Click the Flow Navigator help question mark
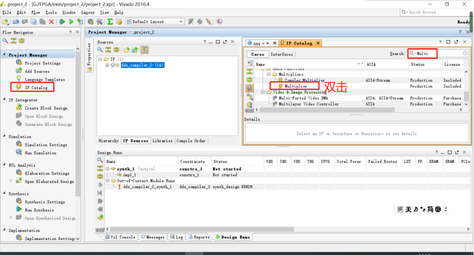 click(70, 32)
